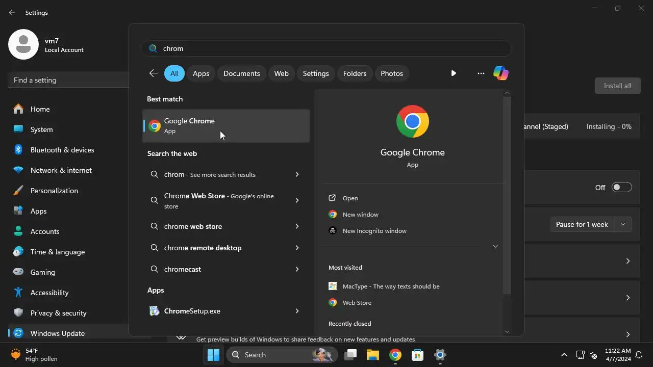Click New Incognito window icon
The width and height of the screenshot is (653, 367).
333,231
